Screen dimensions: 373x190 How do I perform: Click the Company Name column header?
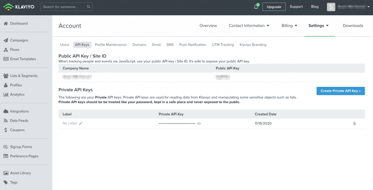point(76,68)
